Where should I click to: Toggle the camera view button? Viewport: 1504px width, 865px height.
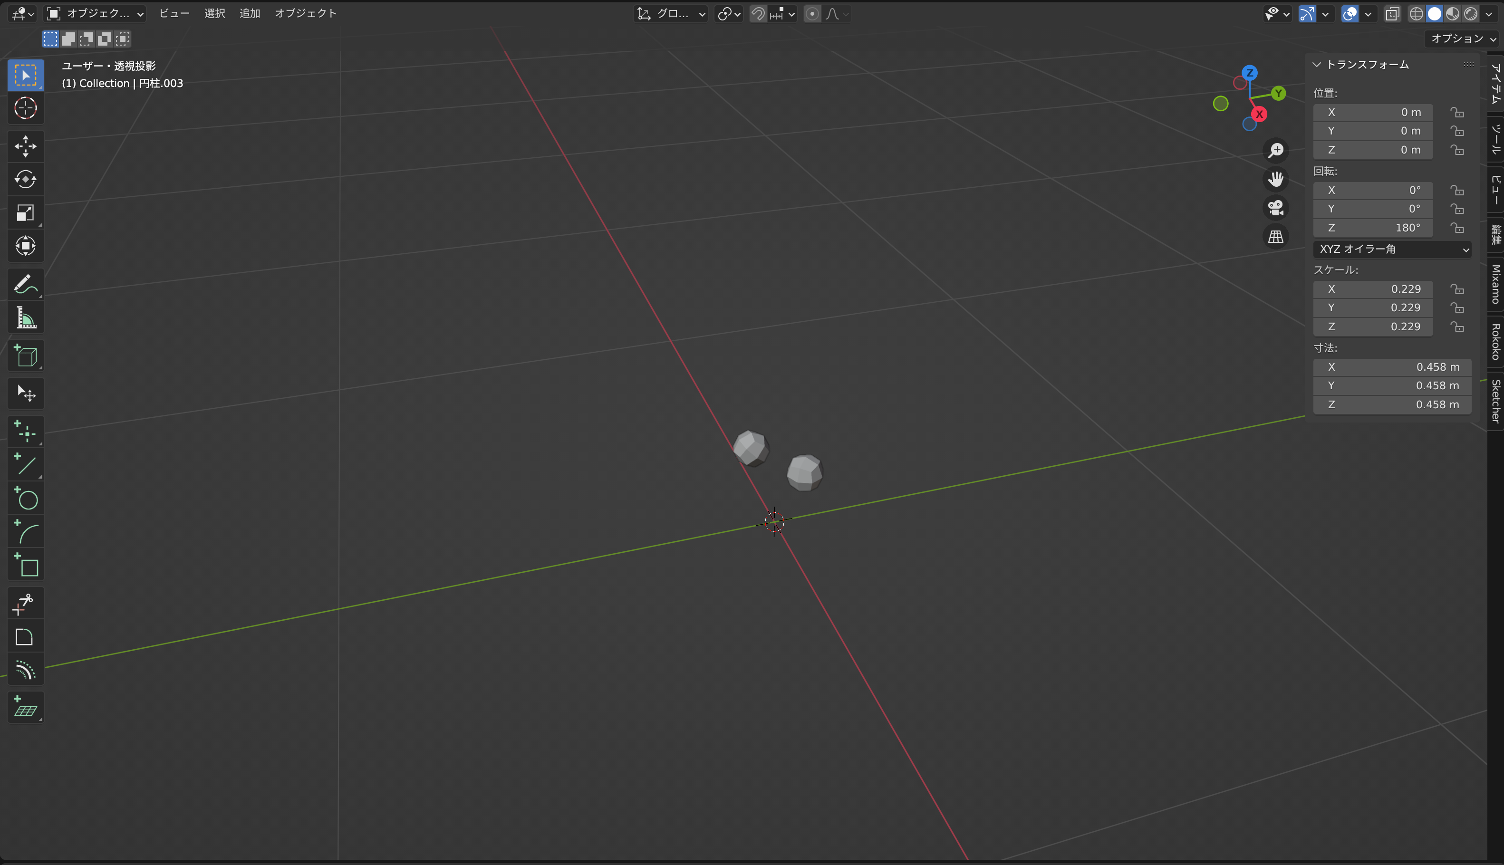click(x=1276, y=208)
